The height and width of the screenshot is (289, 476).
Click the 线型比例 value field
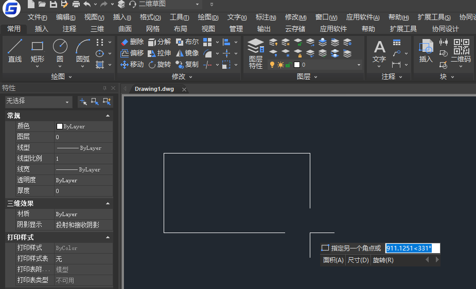(83, 159)
